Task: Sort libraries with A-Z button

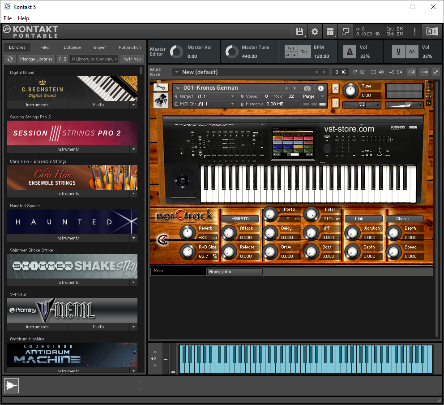Action: click(63, 59)
